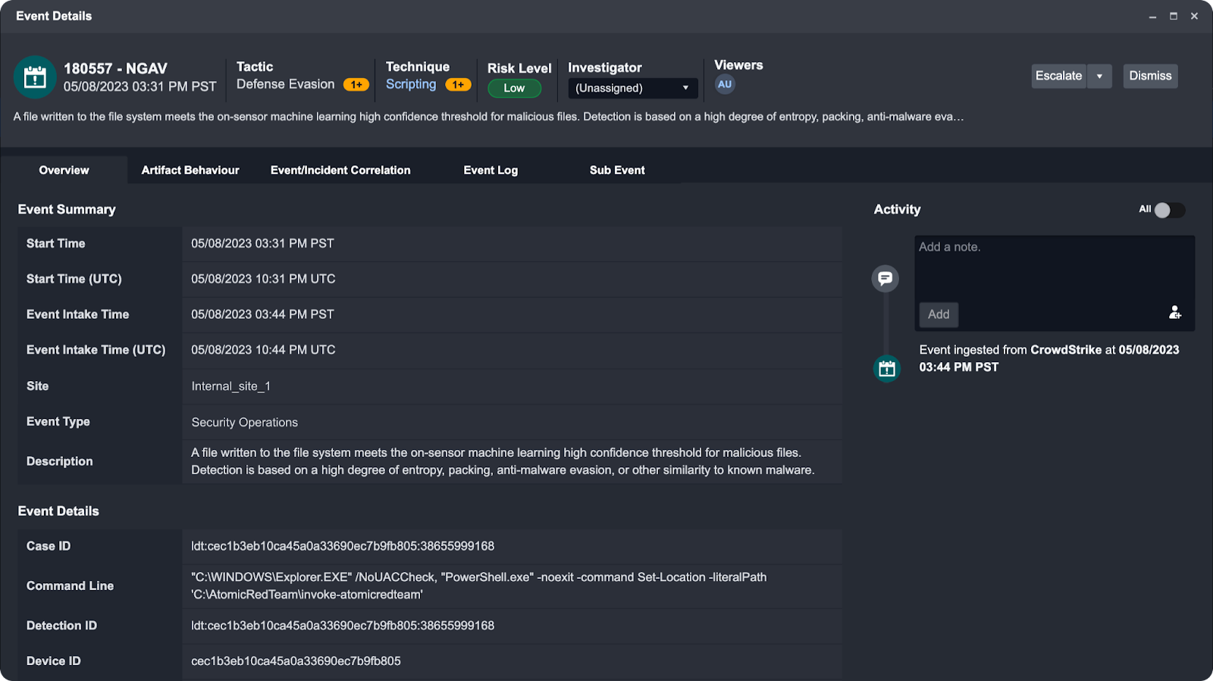Click the 1+ badge next to Defense Evasion
Screen dimensions: 1213x681
[356, 85]
